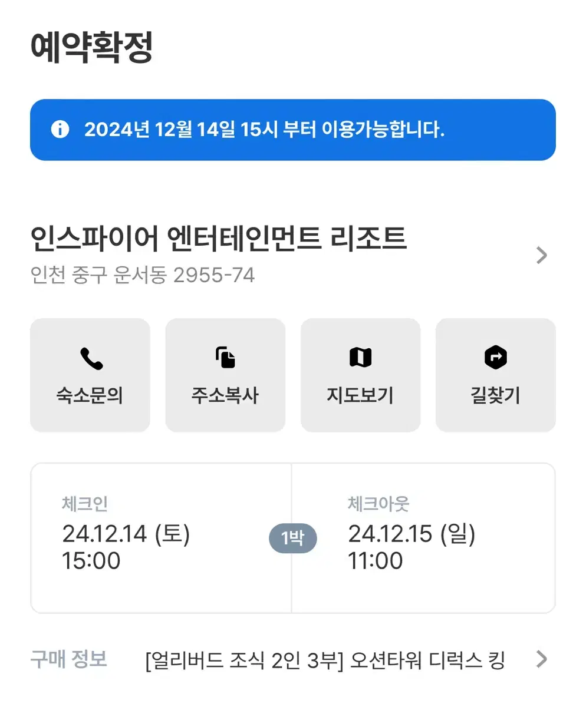Tap the map icon for 지도보기

pos(360,358)
